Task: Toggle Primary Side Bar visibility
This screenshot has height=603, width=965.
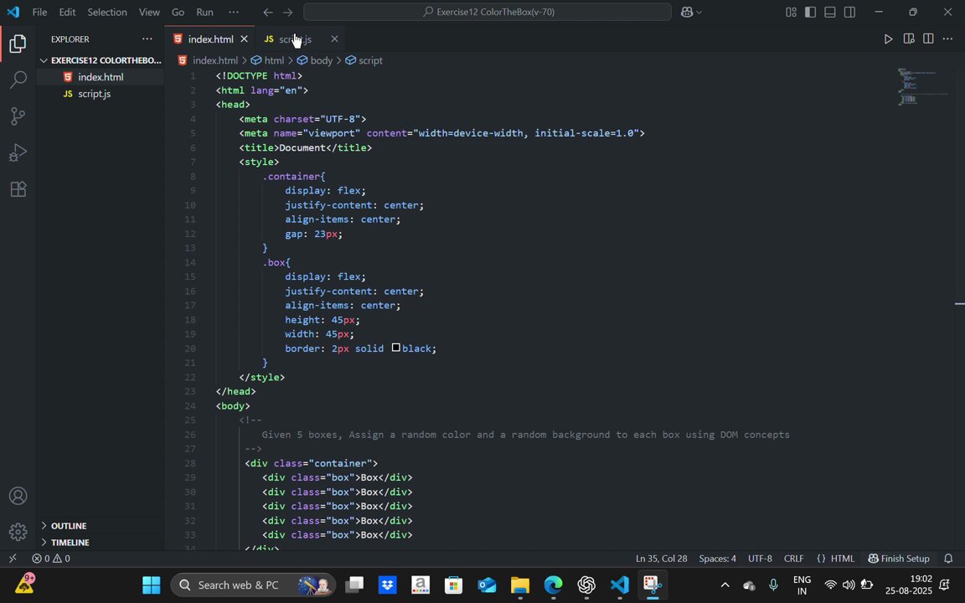Action: click(x=811, y=12)
